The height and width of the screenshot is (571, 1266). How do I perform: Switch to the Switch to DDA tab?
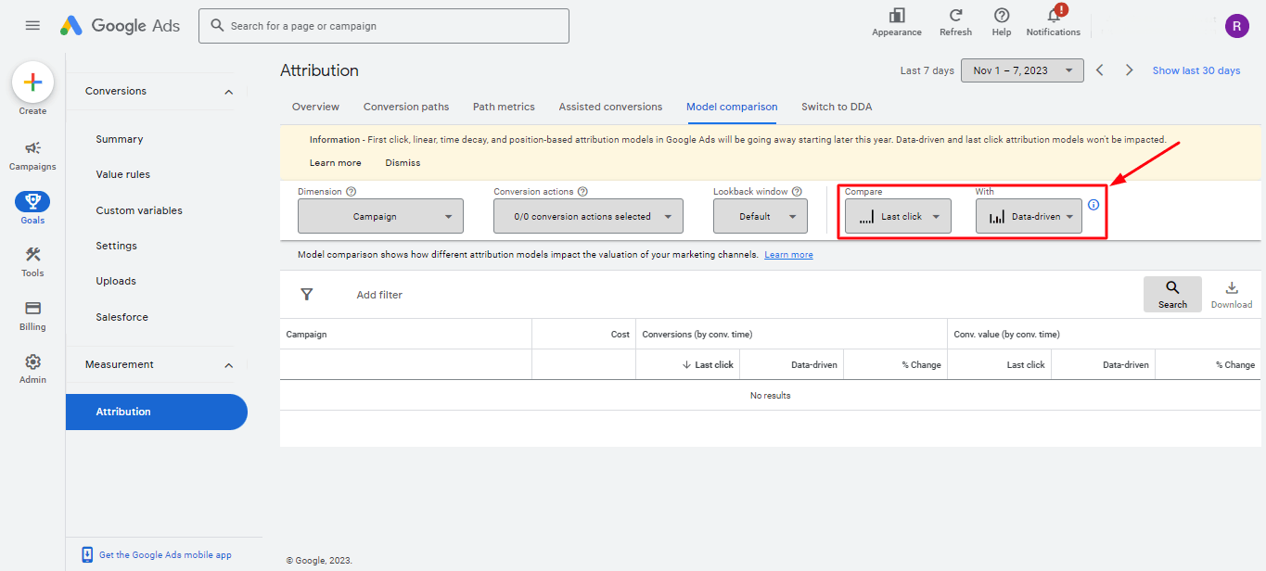point(837,107)
